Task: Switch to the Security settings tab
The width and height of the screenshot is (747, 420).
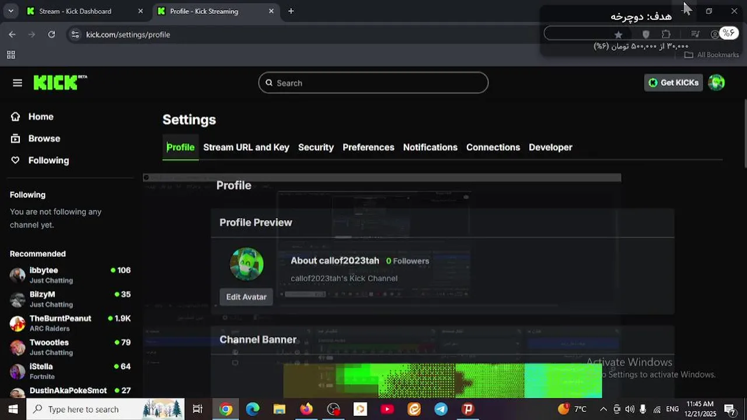Action: 316,147
